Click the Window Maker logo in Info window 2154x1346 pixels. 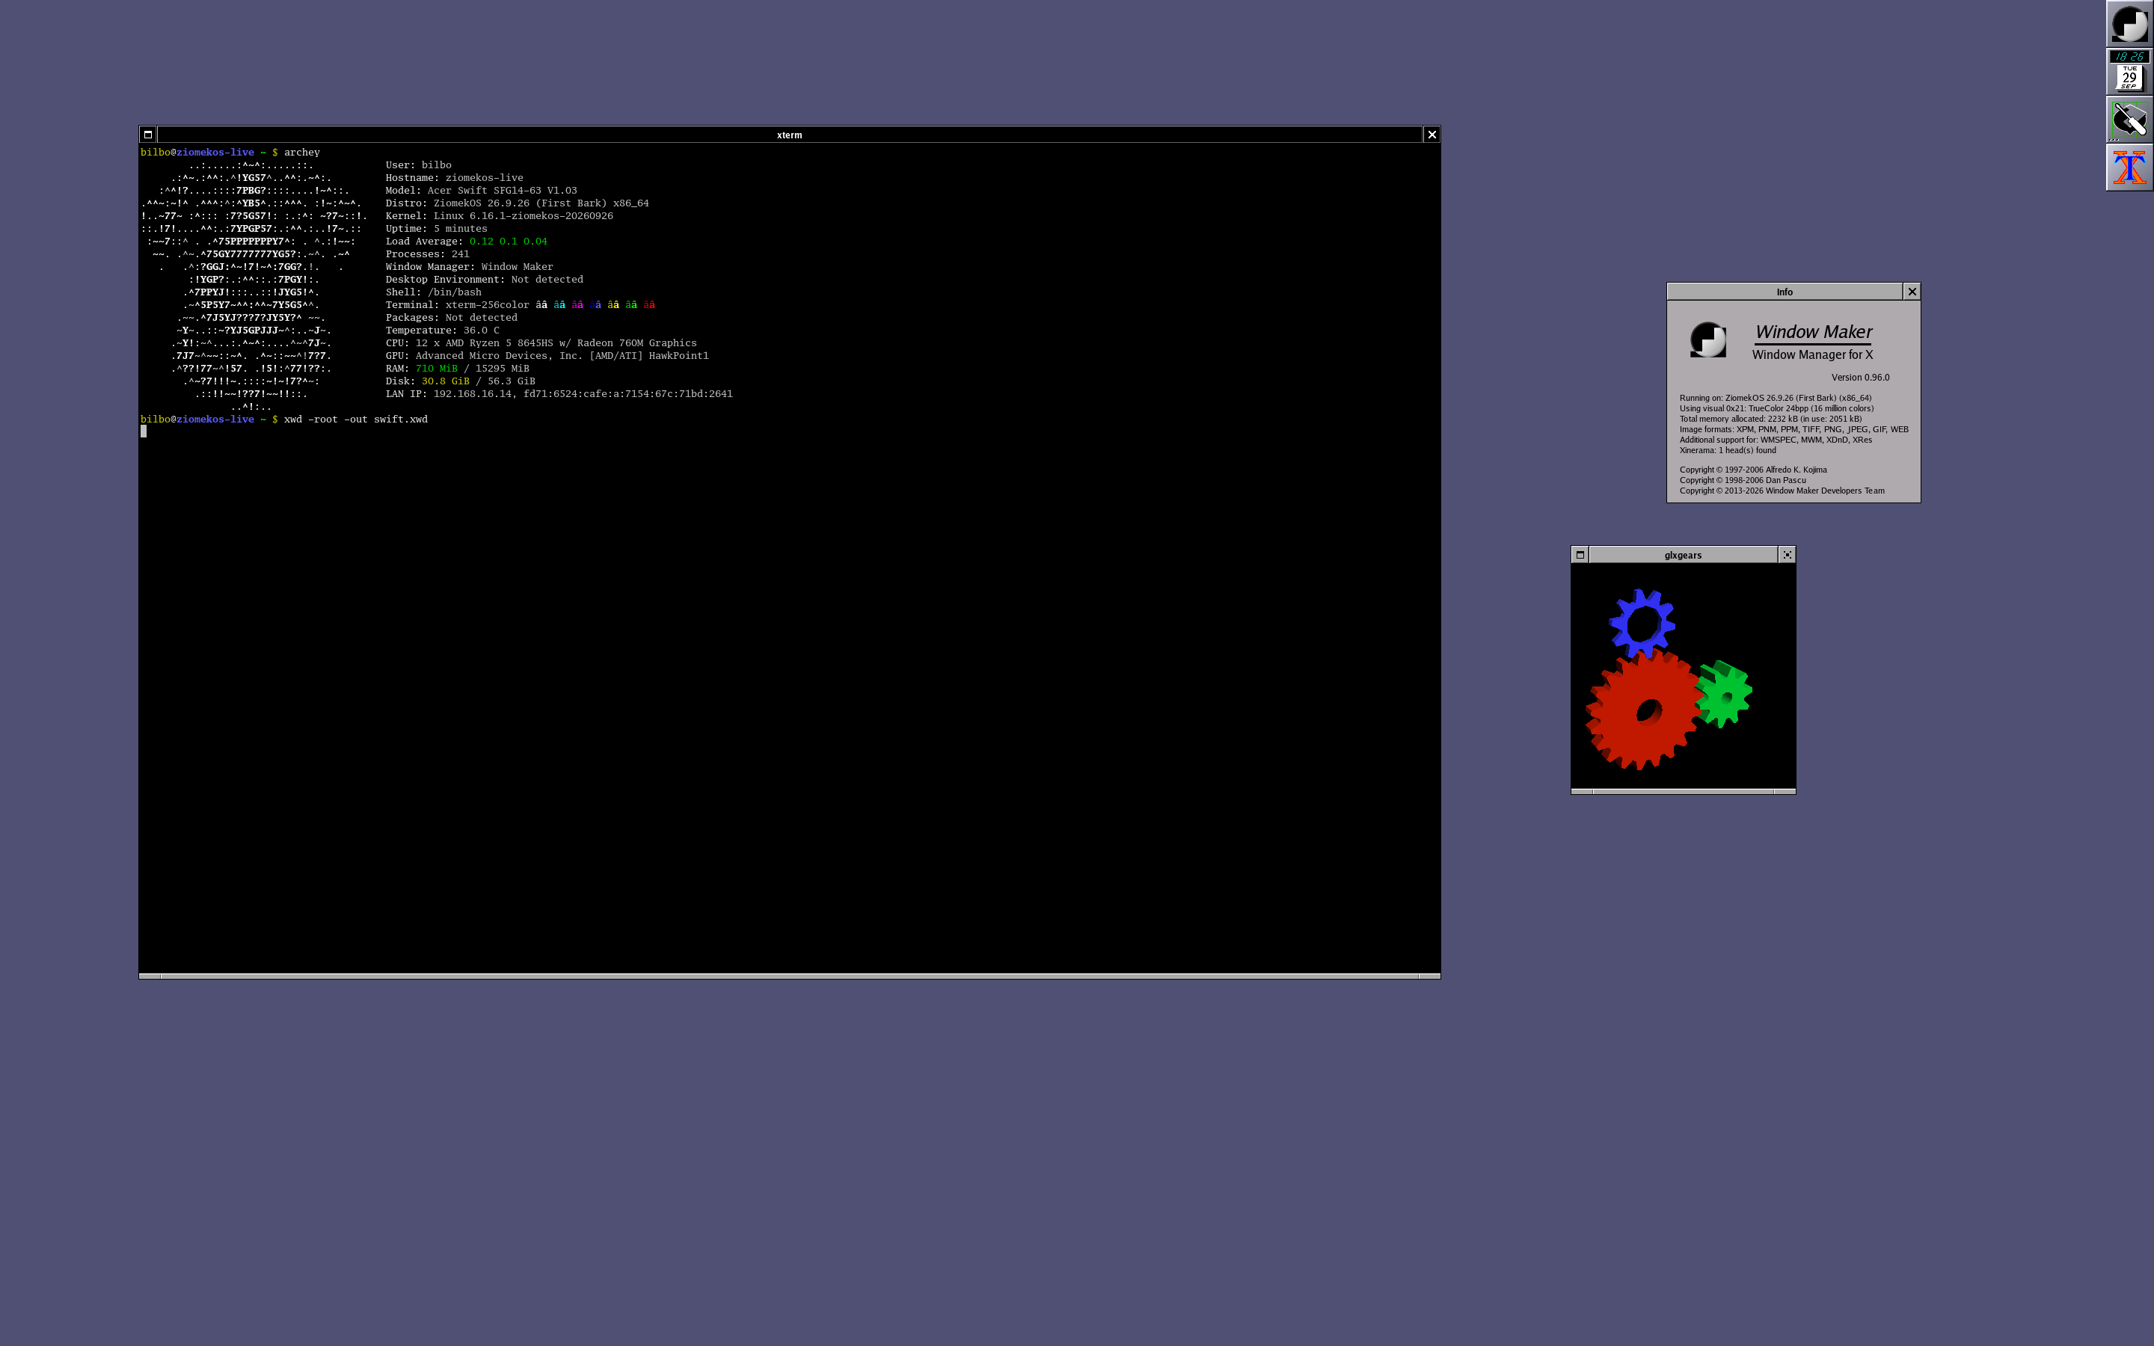click(x=1708, y=340)
